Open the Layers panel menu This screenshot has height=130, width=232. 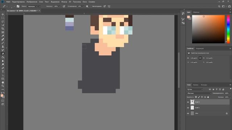[230, 85]
